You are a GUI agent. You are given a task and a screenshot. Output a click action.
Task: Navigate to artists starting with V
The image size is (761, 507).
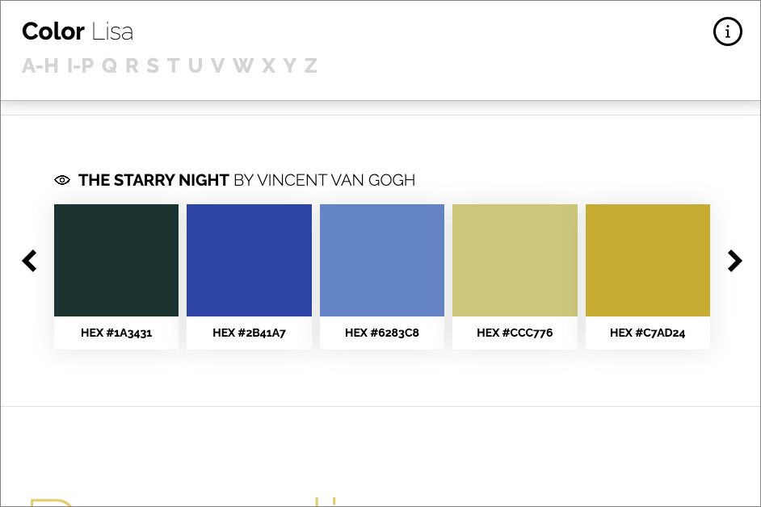(217, 66)
